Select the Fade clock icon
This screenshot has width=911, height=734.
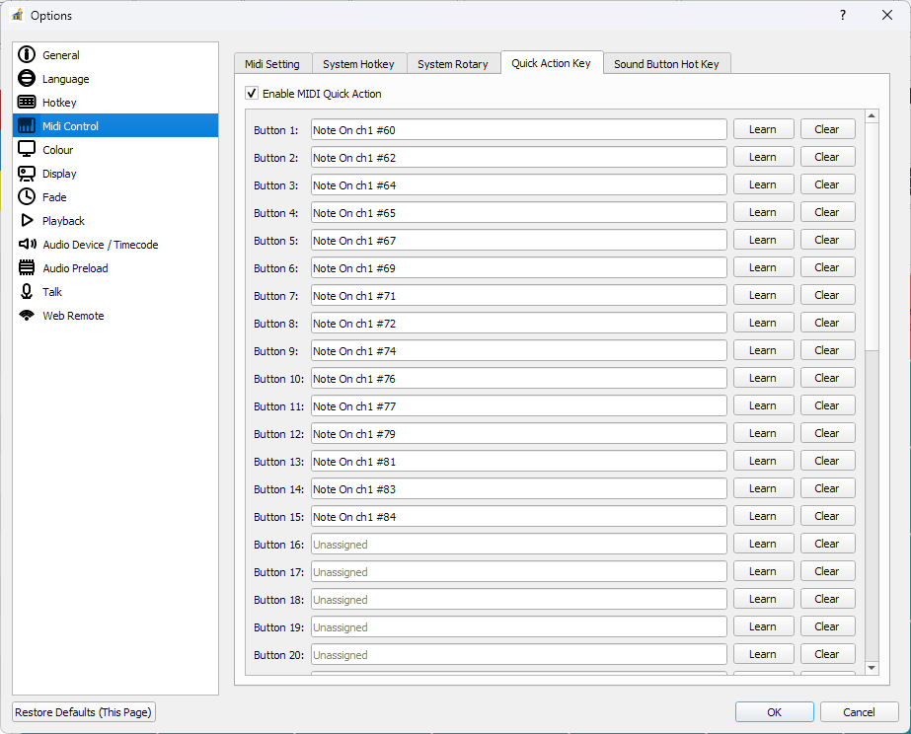(27, 197)
